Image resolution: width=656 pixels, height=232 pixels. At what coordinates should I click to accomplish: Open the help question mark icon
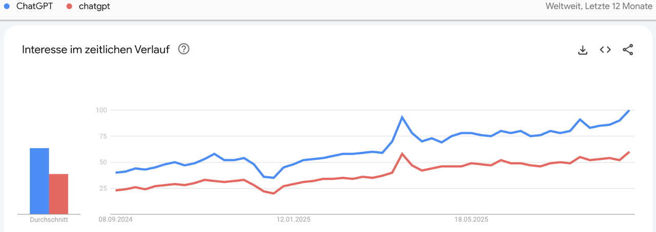[183, 49]
